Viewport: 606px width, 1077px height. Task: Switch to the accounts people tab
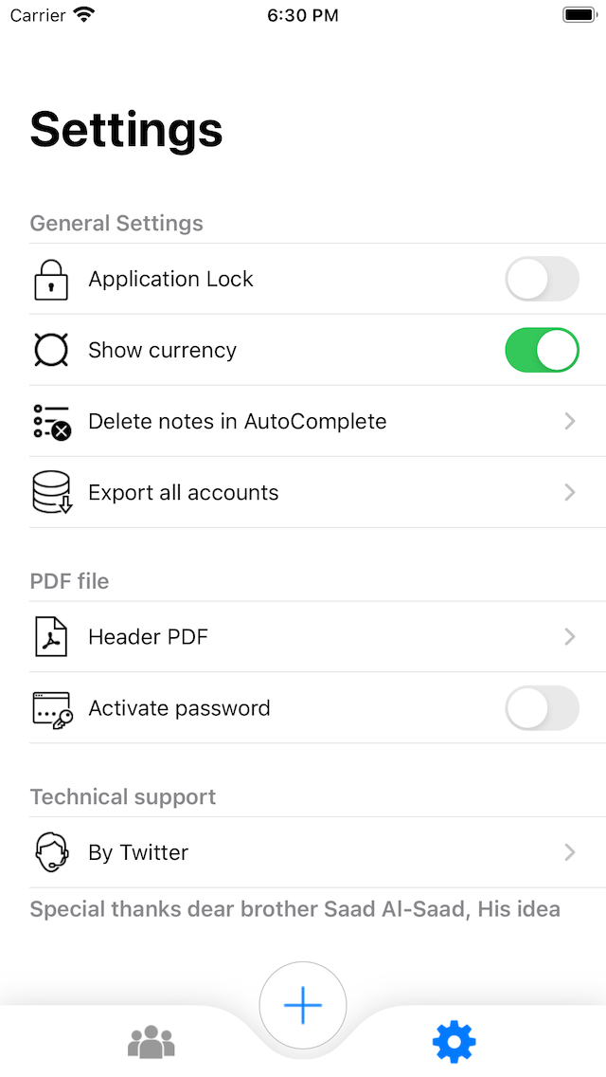151,1043
